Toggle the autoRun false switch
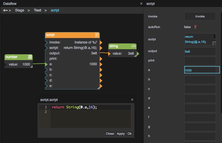The height and width of the screenshot is (143, 222). [x=195, y=27]
